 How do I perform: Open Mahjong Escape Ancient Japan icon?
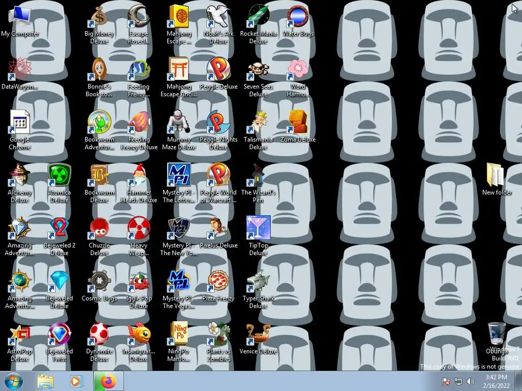pyautogui.click(x=179, y=69)
